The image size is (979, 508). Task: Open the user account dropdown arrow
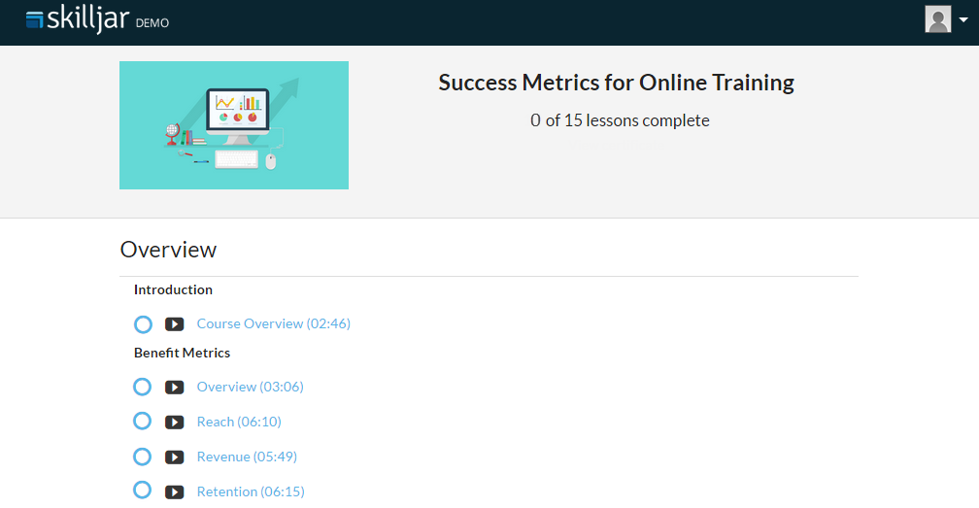pos(962,20)
